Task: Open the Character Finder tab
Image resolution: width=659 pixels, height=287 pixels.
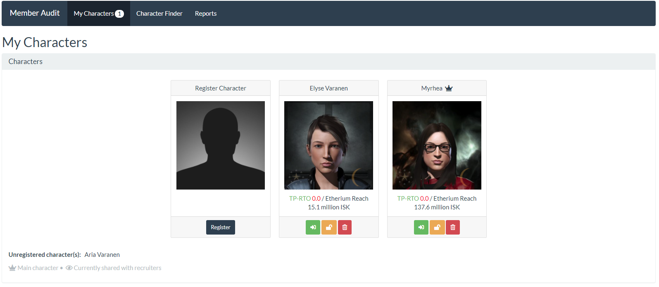Action: point(159,13)
